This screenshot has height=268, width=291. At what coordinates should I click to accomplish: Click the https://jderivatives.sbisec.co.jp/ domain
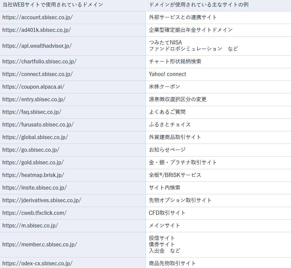click(42, 200)
